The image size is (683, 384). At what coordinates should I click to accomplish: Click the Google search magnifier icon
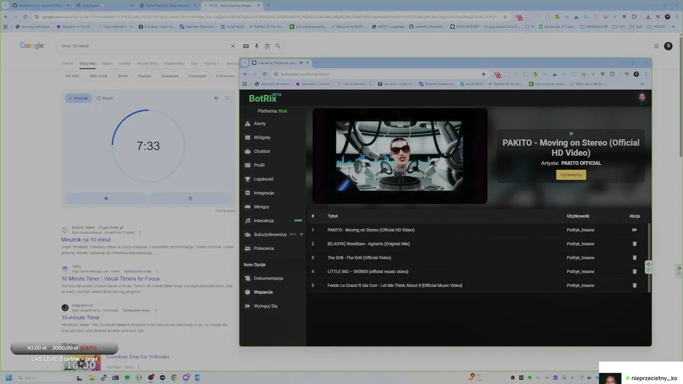point(278,46)
